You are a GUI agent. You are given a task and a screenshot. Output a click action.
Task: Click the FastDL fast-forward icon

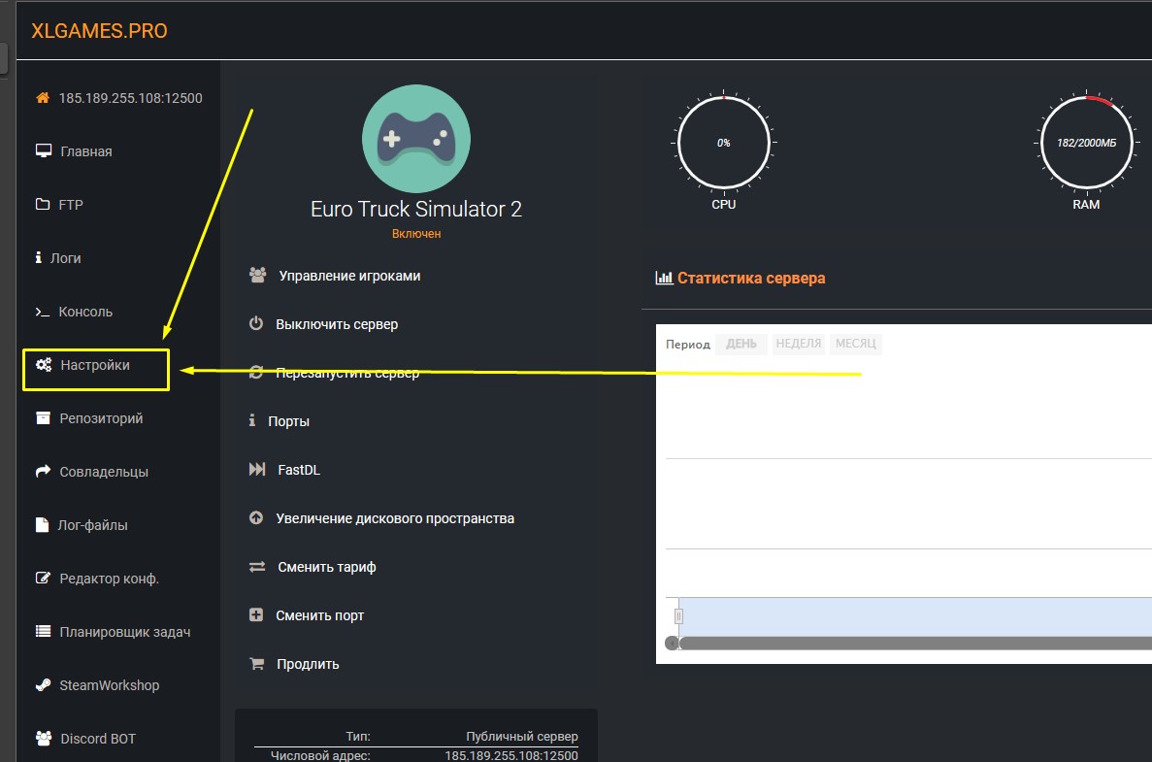256,470
